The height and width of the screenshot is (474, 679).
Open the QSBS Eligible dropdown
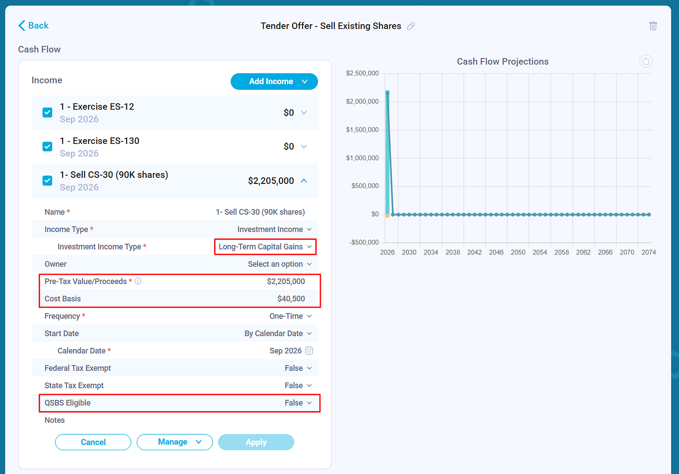click(x=298, y=403)
